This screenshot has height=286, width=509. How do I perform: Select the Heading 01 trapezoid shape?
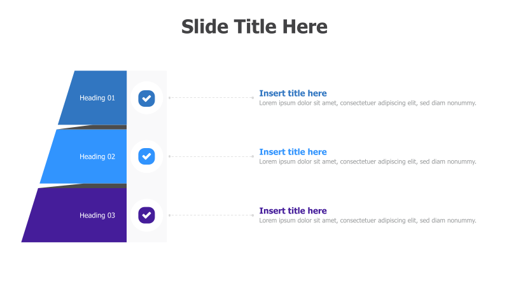point(95,98)
